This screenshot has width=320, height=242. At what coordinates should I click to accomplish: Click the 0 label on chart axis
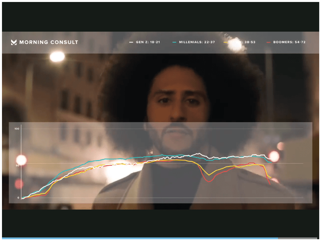(x=18, y=198)
